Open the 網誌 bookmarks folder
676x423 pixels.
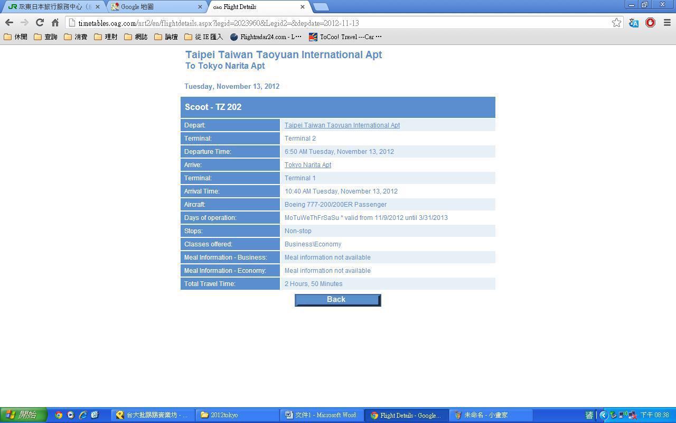136,37
